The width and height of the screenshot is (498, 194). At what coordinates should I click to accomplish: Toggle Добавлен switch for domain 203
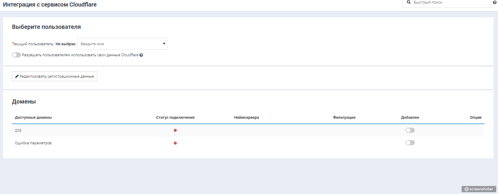click(x=410, y=130)
